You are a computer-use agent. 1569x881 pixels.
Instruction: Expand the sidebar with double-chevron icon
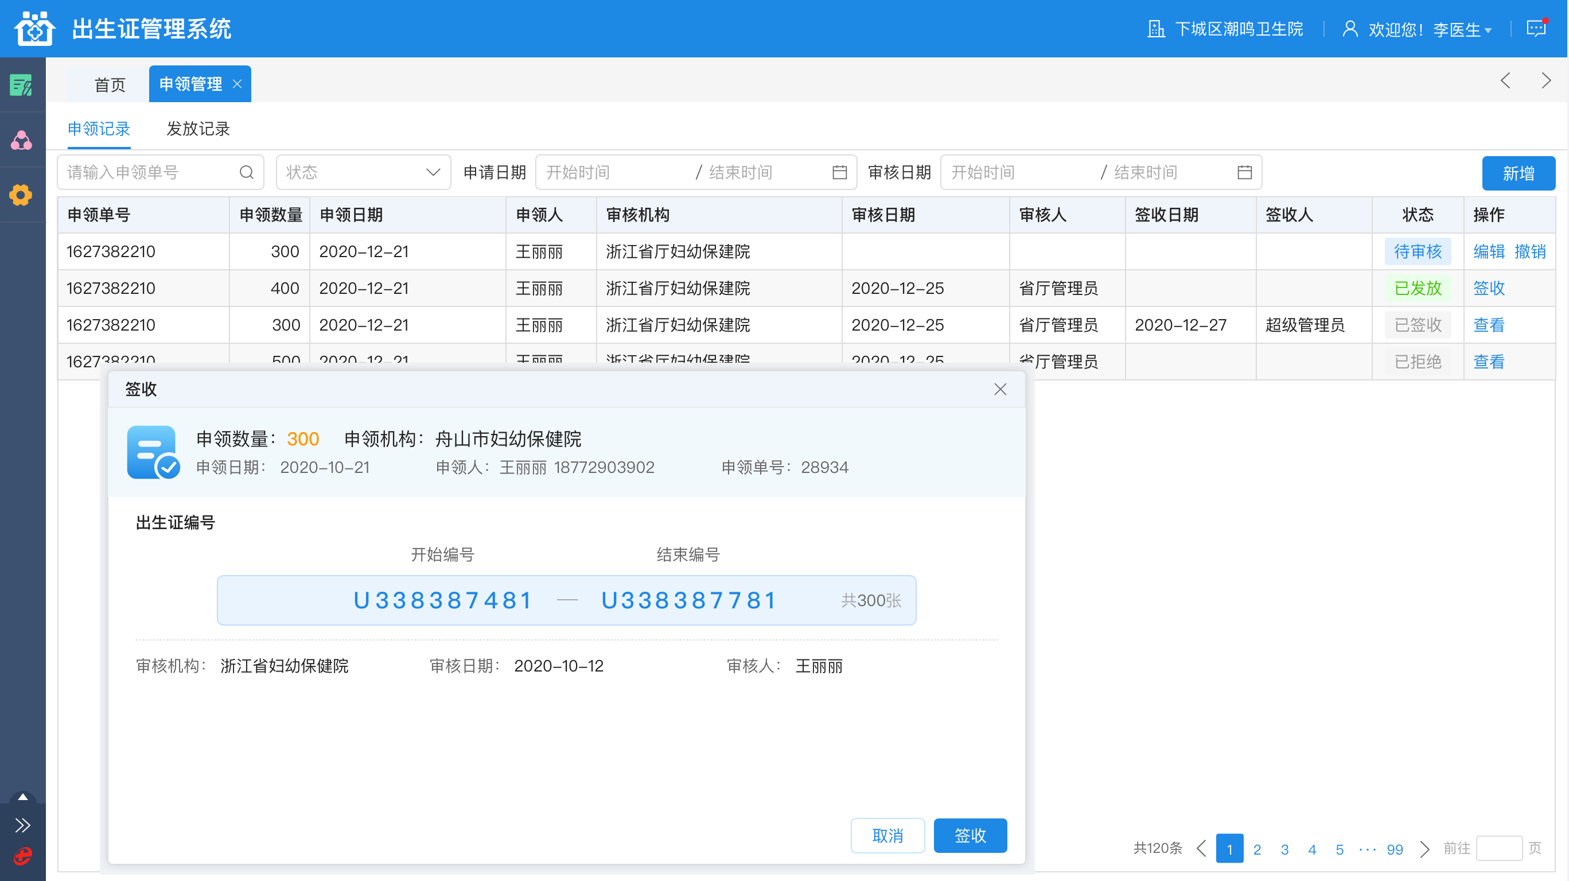point(22,825)
